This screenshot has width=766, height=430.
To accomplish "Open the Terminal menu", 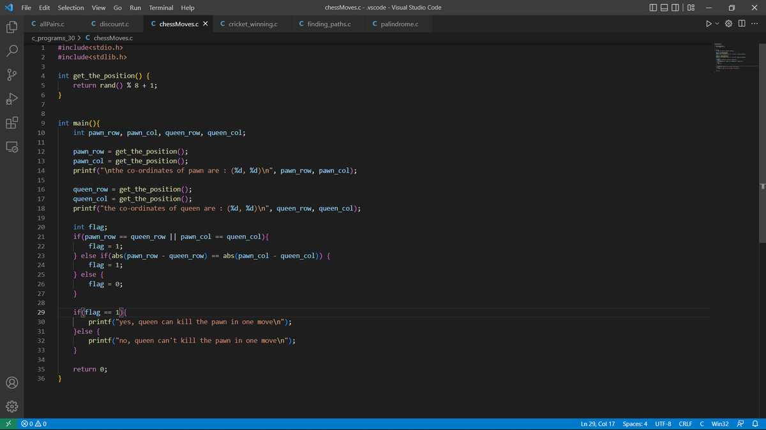I will point(161,8).
